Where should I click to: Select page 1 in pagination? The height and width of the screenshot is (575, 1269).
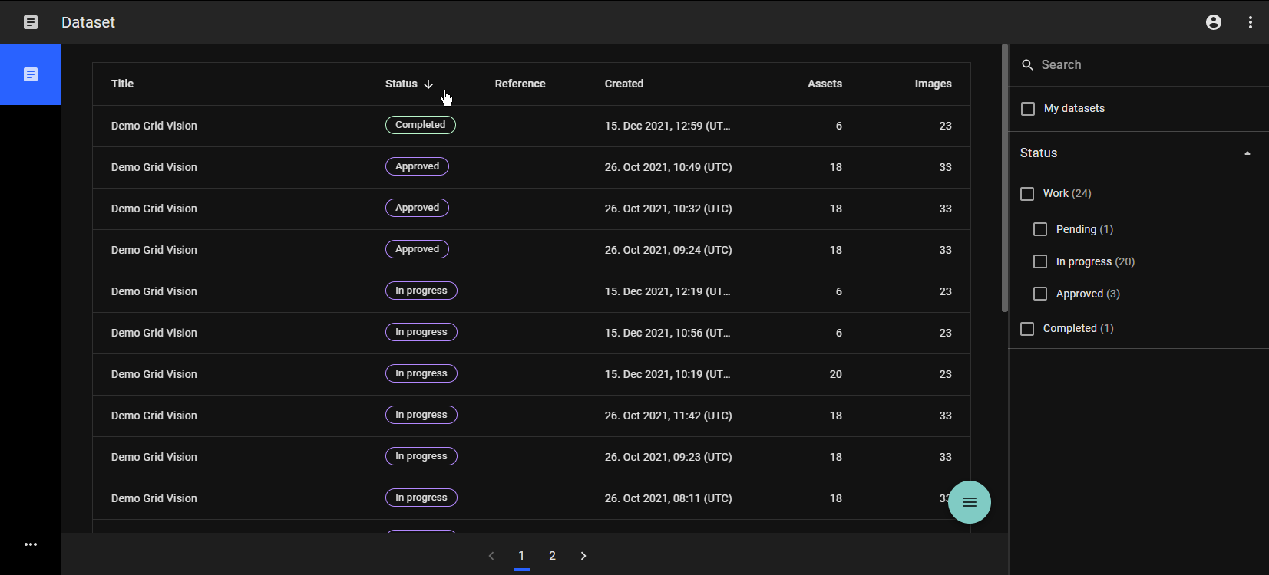521,556
